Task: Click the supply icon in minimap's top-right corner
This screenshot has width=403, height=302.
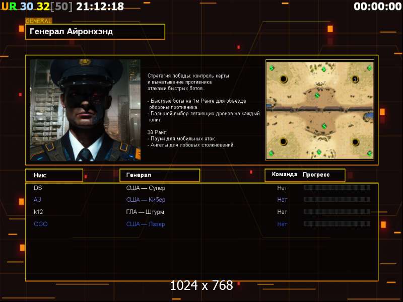Action: coord(369,68)
